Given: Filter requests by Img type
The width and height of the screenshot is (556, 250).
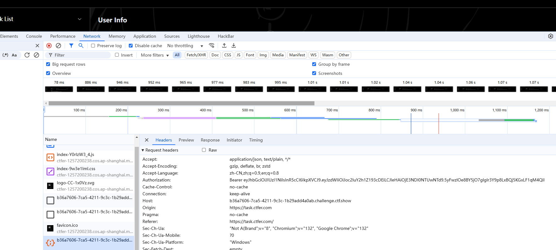Looking at the screenshot, I should click(263, 55).
